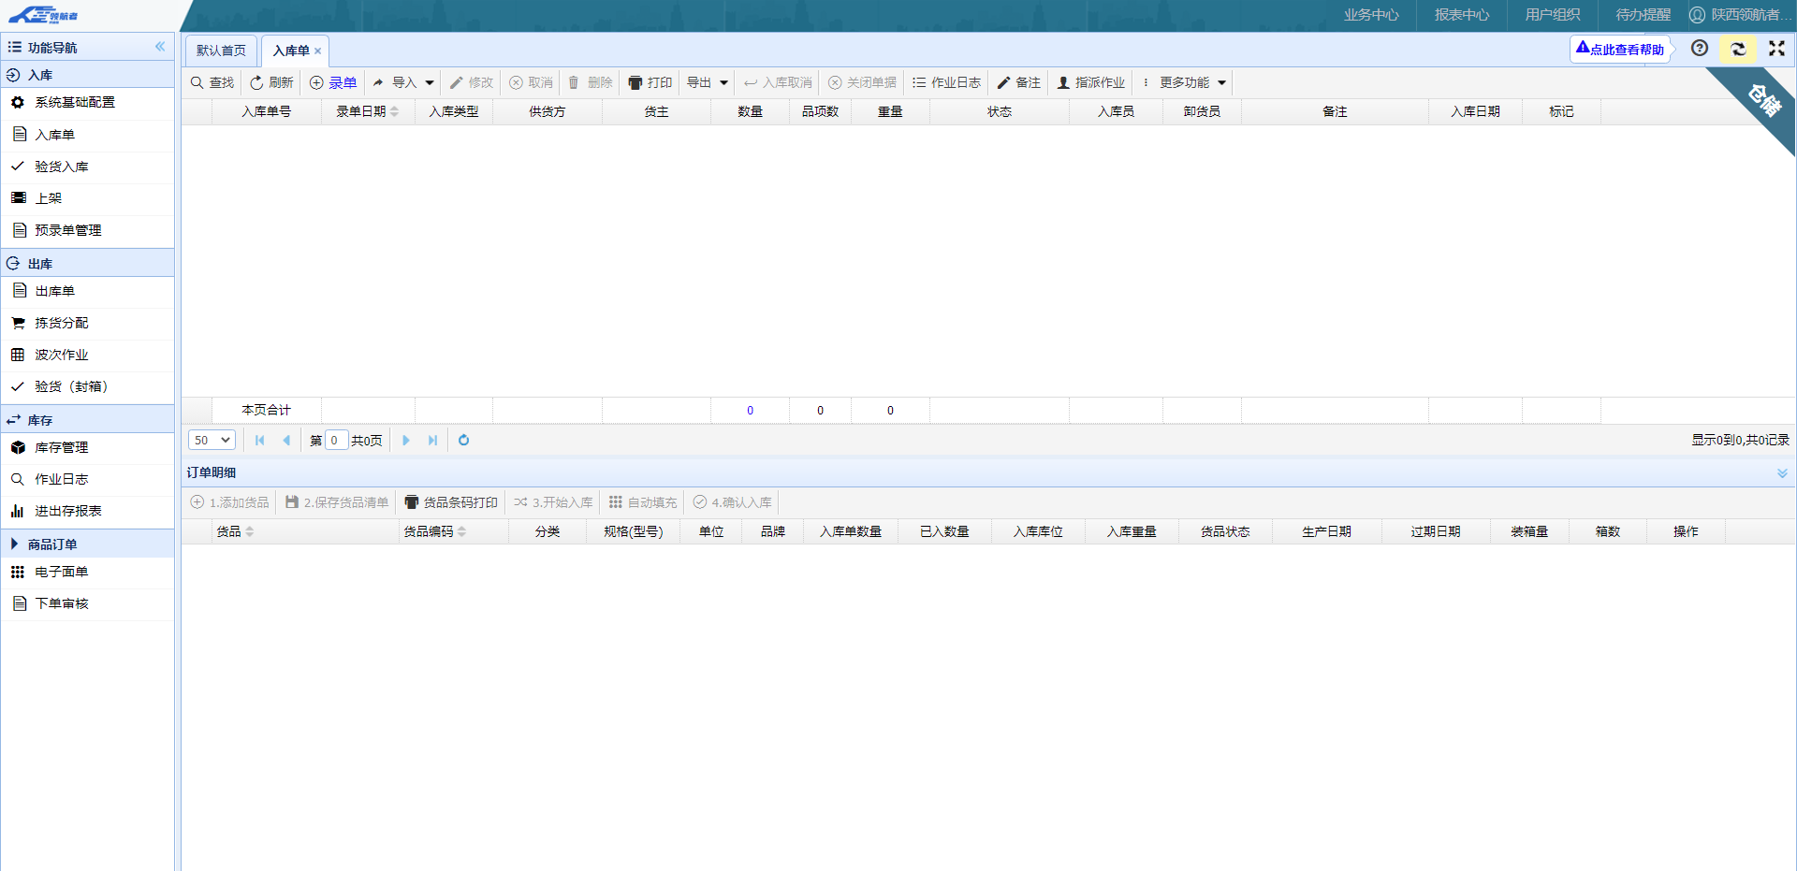
Task: Click the 4.确认入库 button
Action: click(x=733, y=502)
